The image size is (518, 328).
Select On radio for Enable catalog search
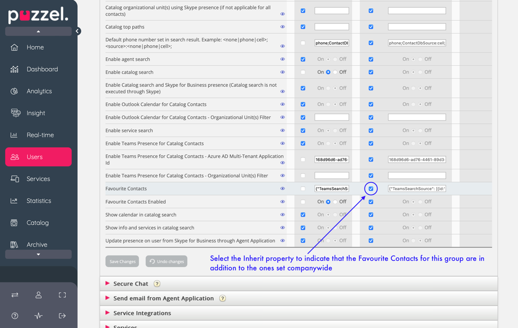328,72
